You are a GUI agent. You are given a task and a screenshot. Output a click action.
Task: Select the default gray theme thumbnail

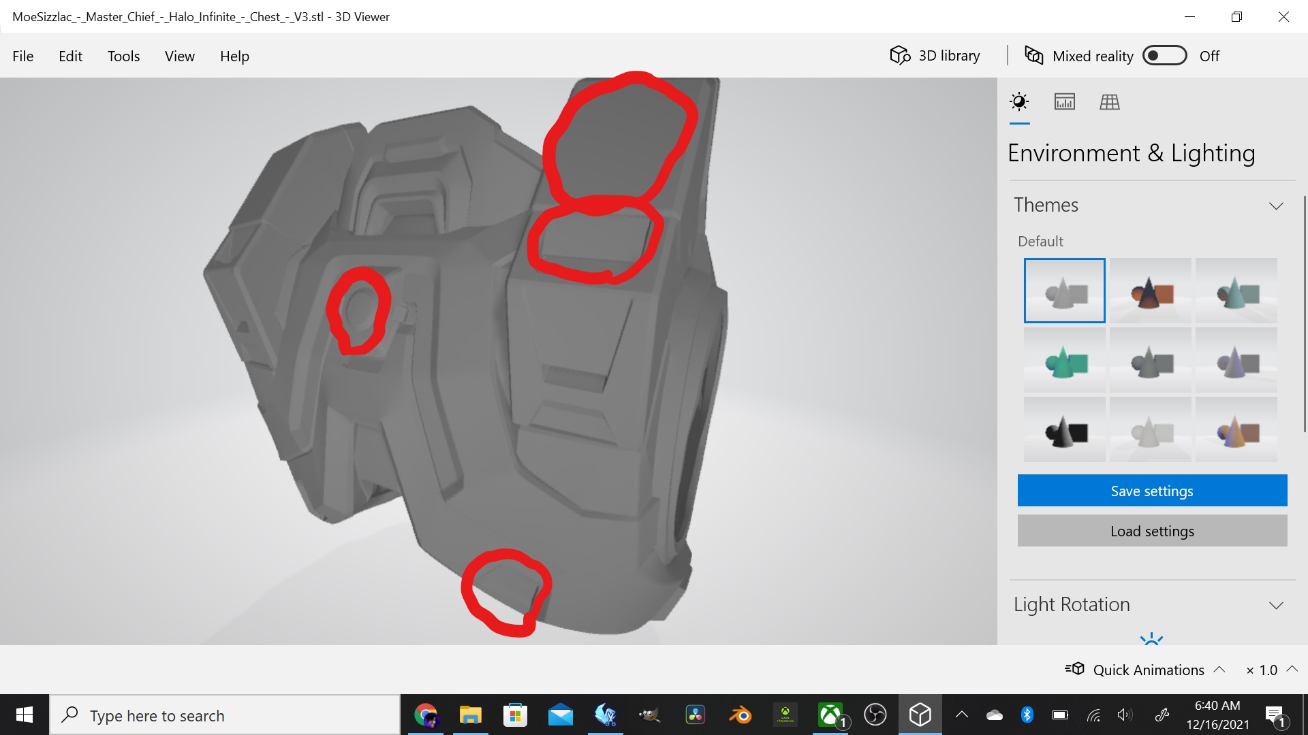(x=1065, y=291)
